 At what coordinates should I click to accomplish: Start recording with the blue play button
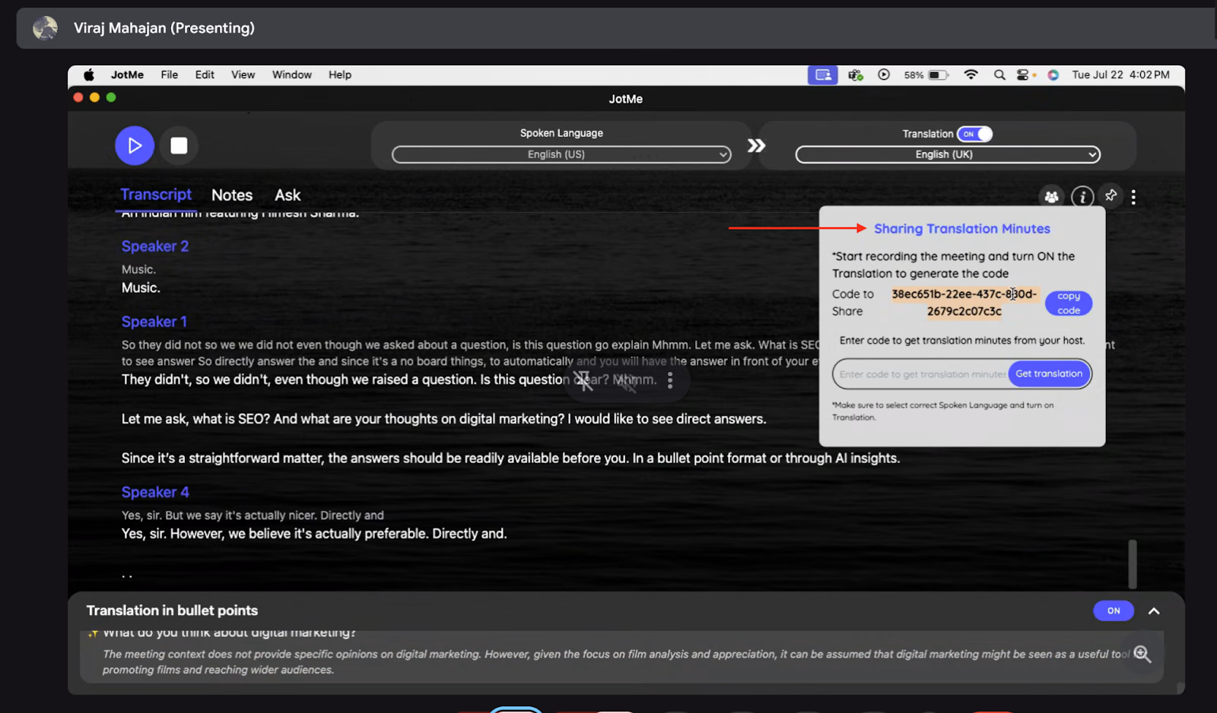[x=135, y=145]
